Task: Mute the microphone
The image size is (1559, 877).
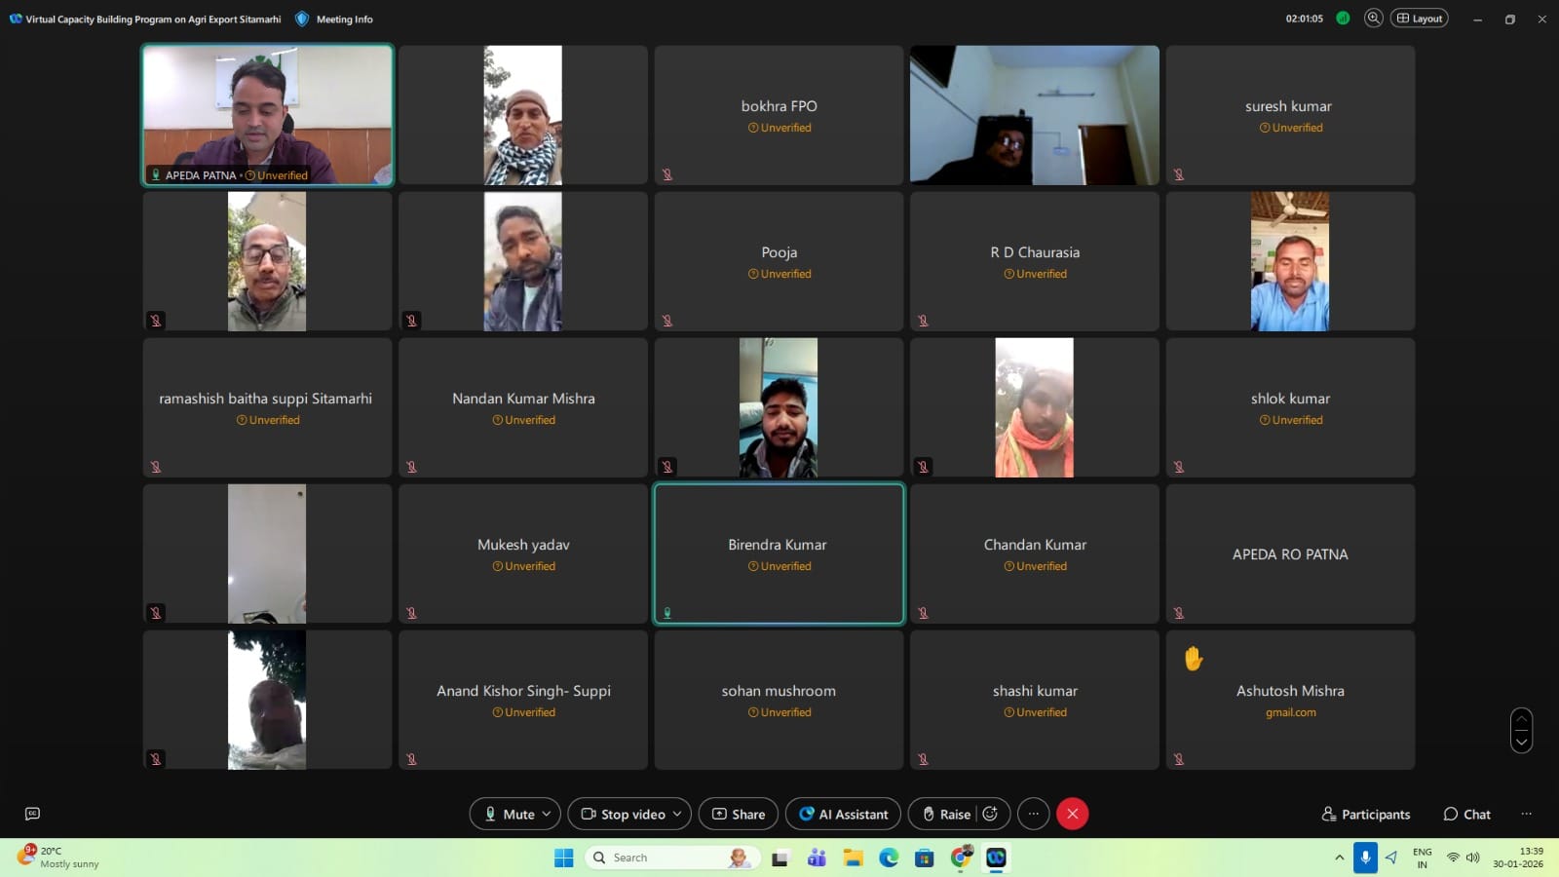Action: tap(509, 814)
